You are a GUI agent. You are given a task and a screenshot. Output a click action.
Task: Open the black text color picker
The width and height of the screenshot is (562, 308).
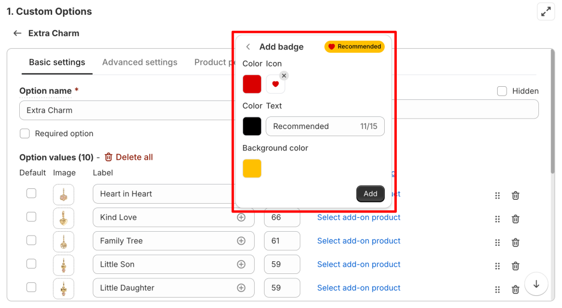click(252, 126)
